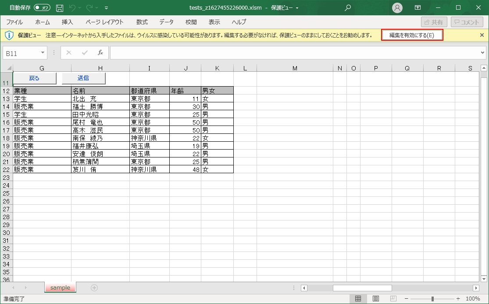Viewport: 489px width, 304px height.
Task: Select column M header
Action: tap(295, 68)
